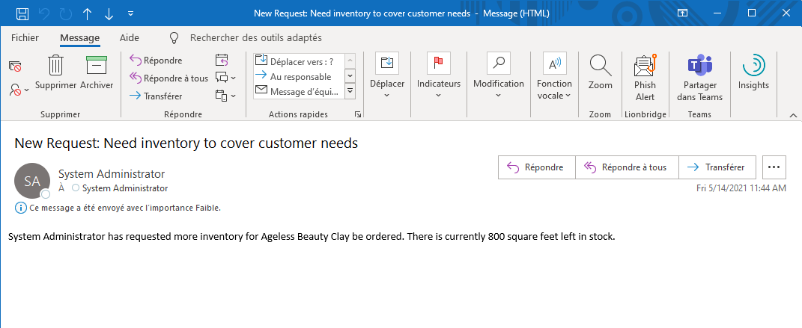The image size is (802, 328).
Task: Expand the quick actions gallery
Action: pyautogui.click(x=350, y=91)
